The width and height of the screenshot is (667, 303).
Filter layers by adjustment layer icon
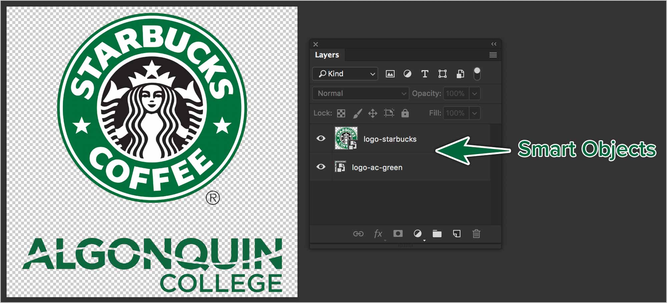pos(407,74)
